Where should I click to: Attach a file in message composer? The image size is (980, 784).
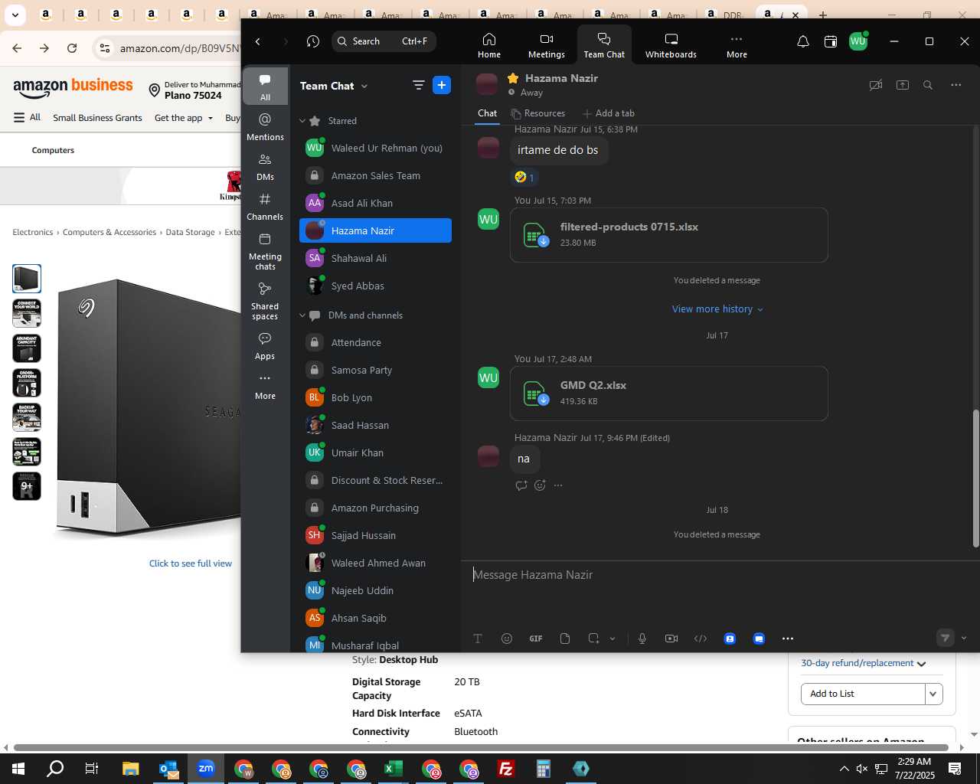565,639
